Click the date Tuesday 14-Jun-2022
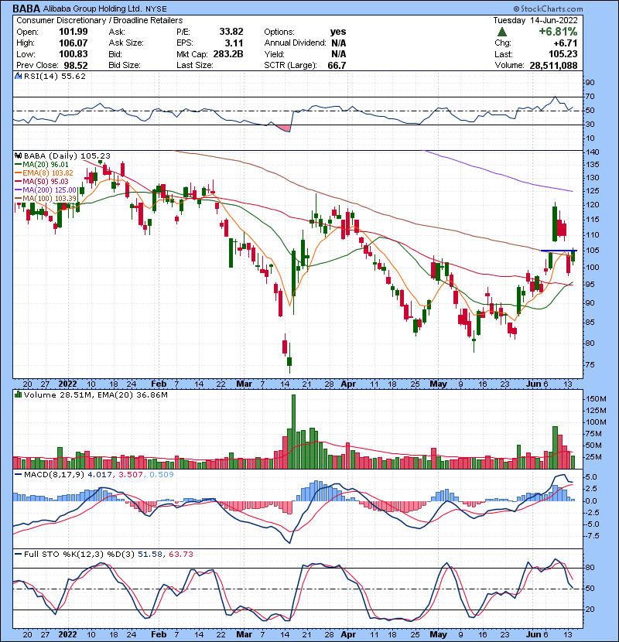Viewport: 619px width, 642px height. pyautogui.click(x=535, y=20)
